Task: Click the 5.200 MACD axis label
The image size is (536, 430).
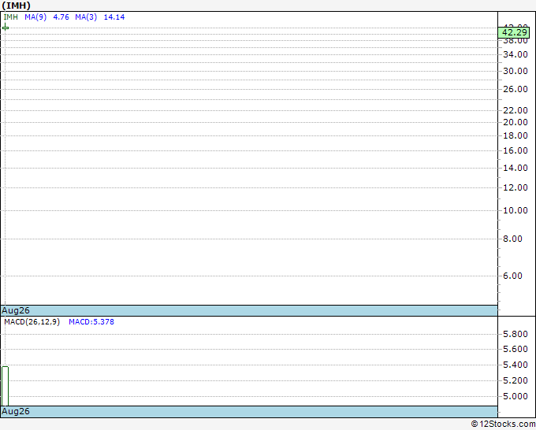Action: coord(516,380)
